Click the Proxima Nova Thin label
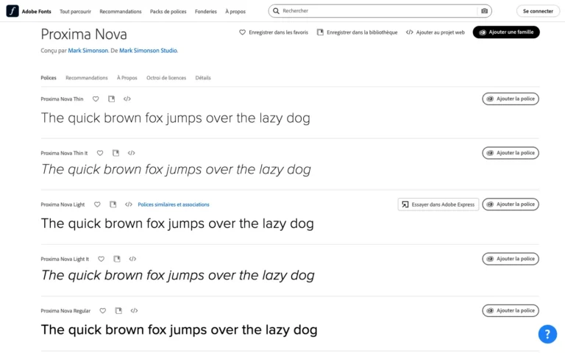Image resolution: width=565 pixels, height=353 pixels. tap(62, 99)
